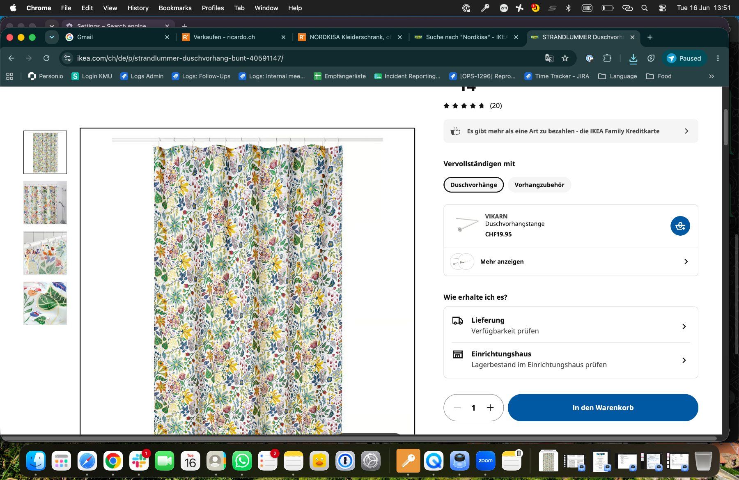Open Food bookmarks folder
The image size is (739, 480).
tap(659, 76)
